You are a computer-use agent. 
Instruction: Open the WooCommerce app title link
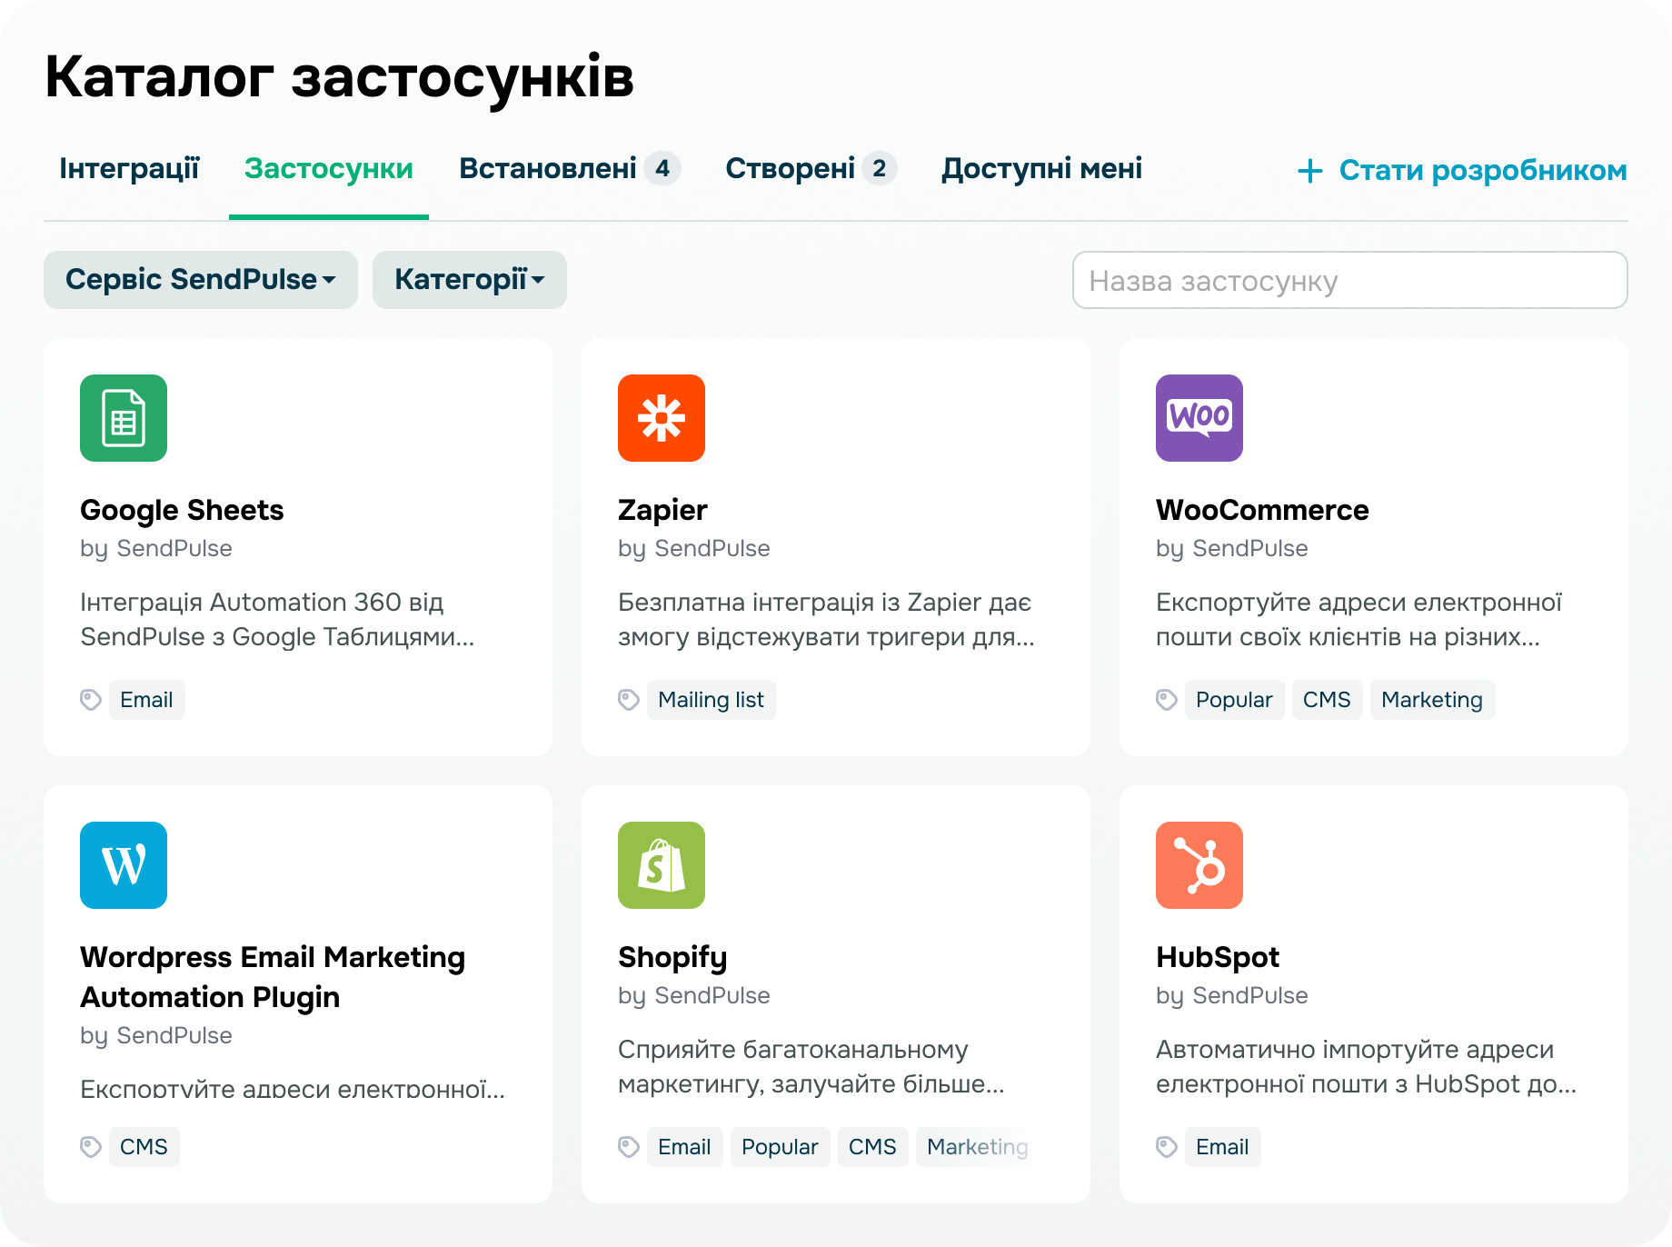(x=1261, y=510)
